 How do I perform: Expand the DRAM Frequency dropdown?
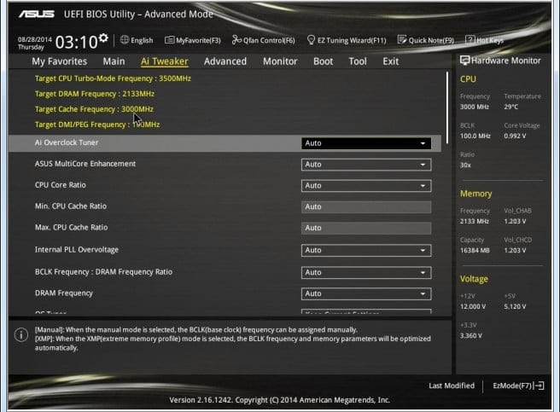(x=366, y=294)
